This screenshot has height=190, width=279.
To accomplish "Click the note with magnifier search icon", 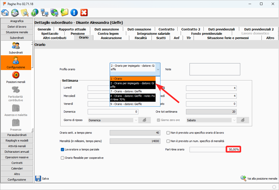I will pos(25,12).
